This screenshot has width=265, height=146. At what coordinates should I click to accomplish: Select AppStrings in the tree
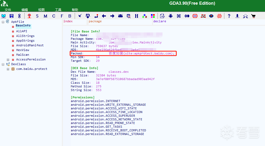pos(25,41)
